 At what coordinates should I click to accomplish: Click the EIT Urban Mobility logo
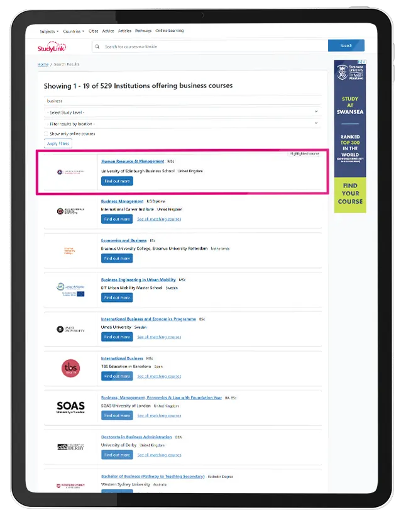tap(70, 289)
